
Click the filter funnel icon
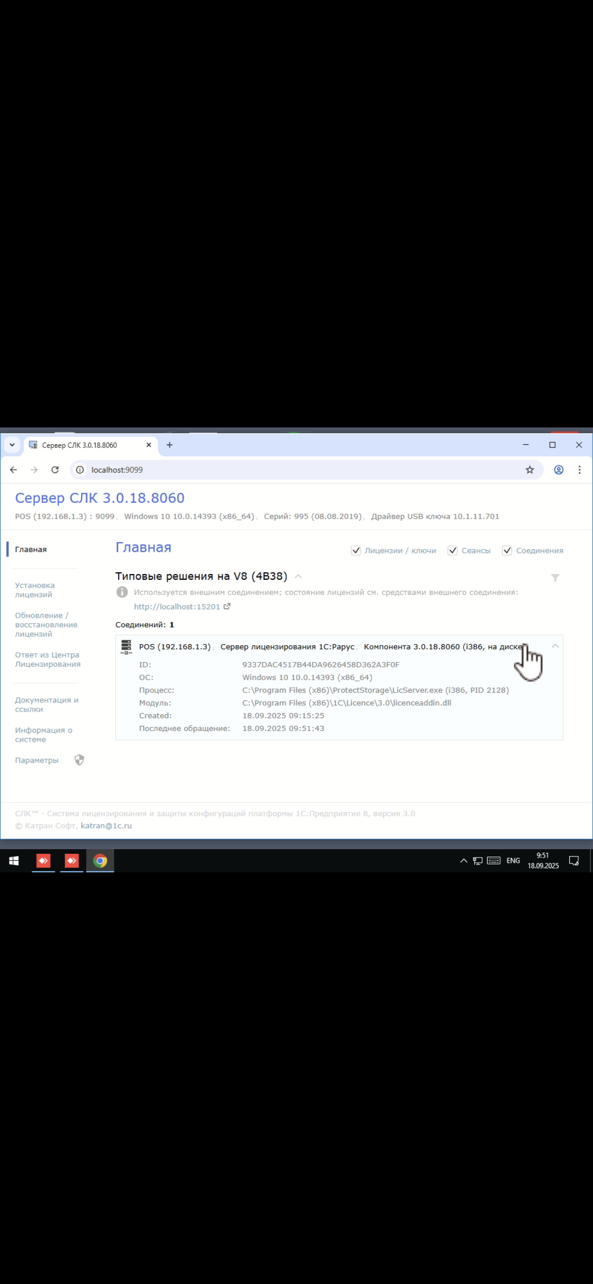click(x=555, y=578)
